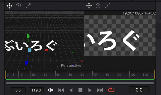The width and height of the screenshot is (161, 95).
Task: Click the timeline zoom scrollbar
Action: point(80,83)
